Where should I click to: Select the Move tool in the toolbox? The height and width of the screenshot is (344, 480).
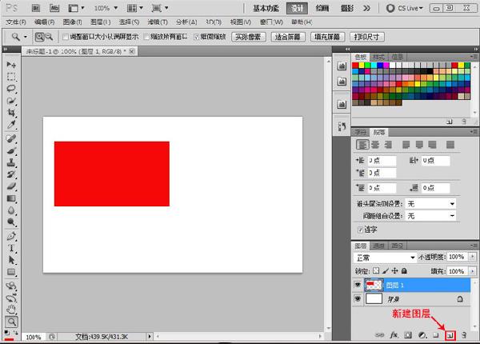point(11,63)
